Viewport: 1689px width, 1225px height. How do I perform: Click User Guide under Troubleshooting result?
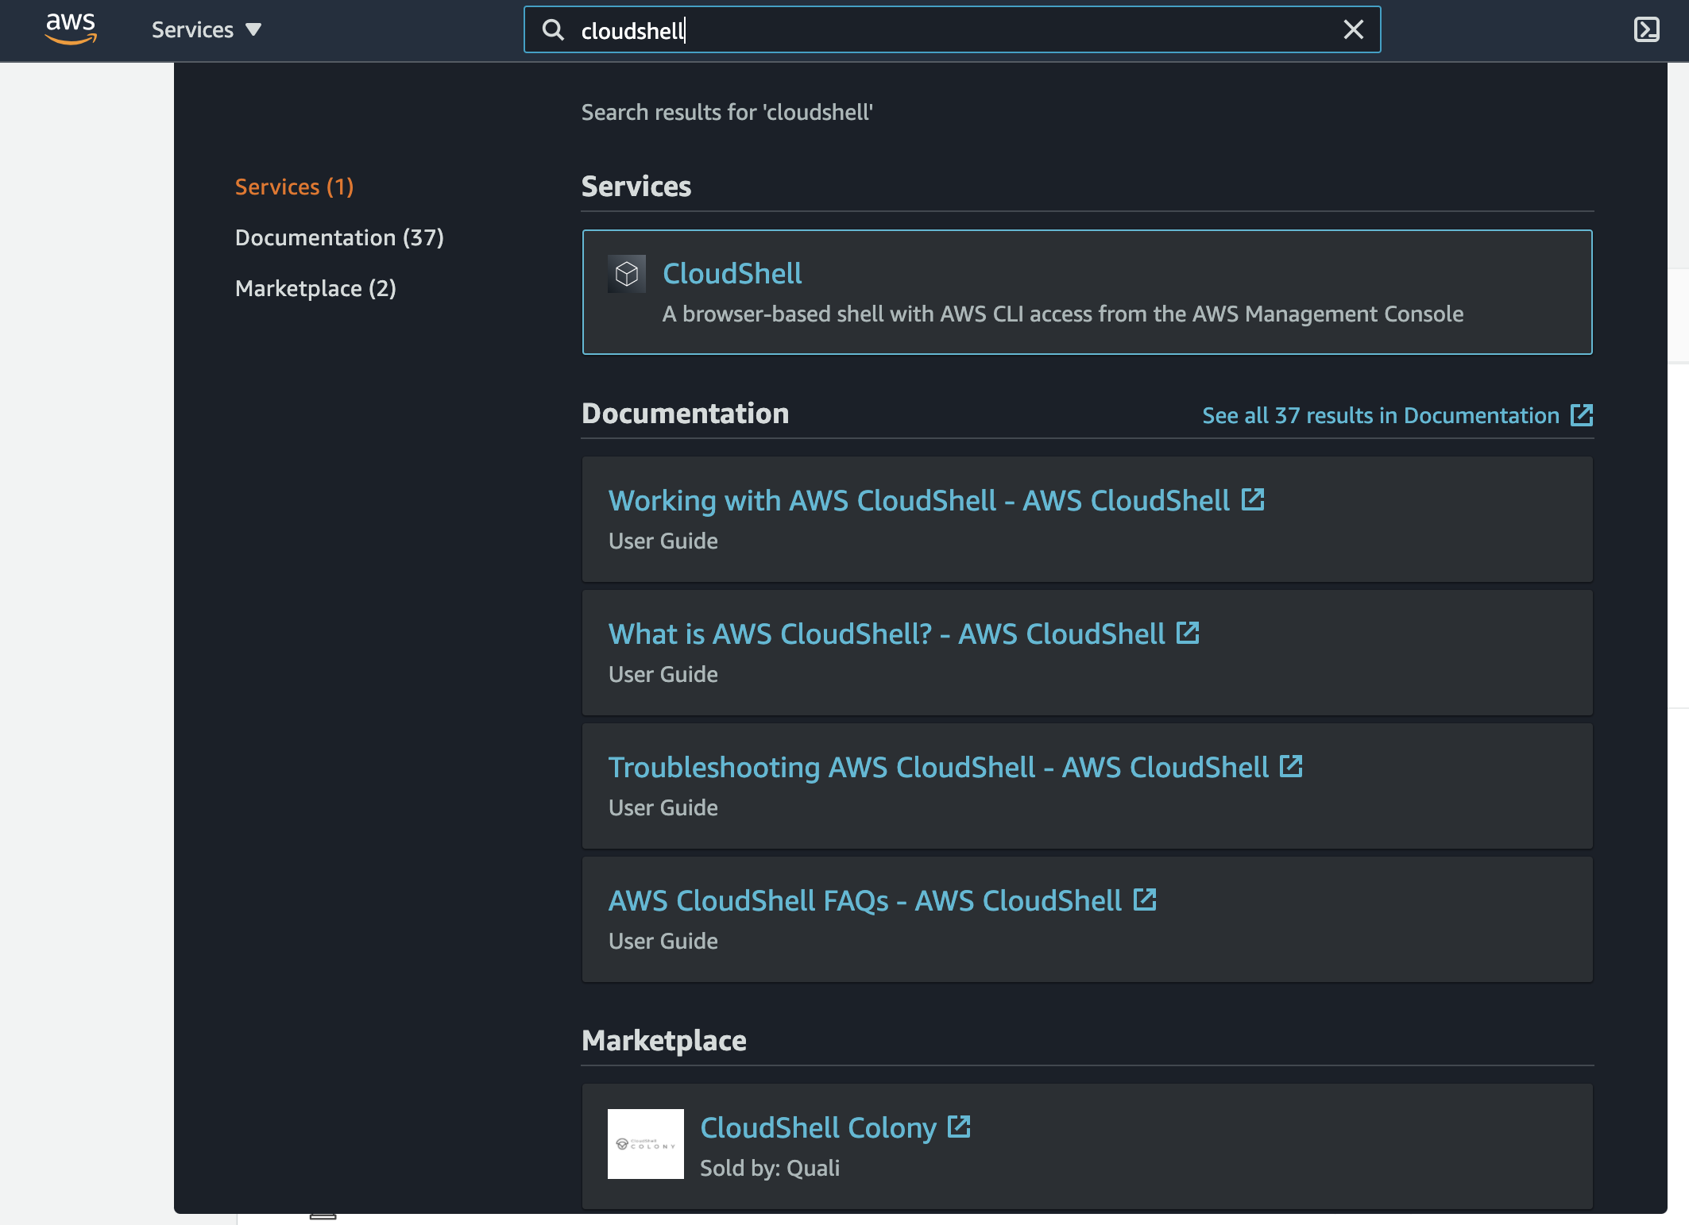coord(663,807)
